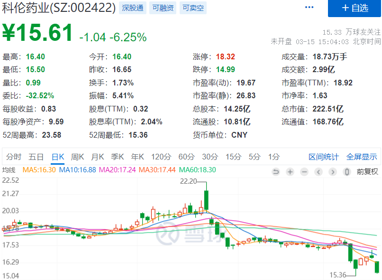This screenshot has height=280, width=382.
Task: Select the 日K chart tab
Action: (58, 157)
